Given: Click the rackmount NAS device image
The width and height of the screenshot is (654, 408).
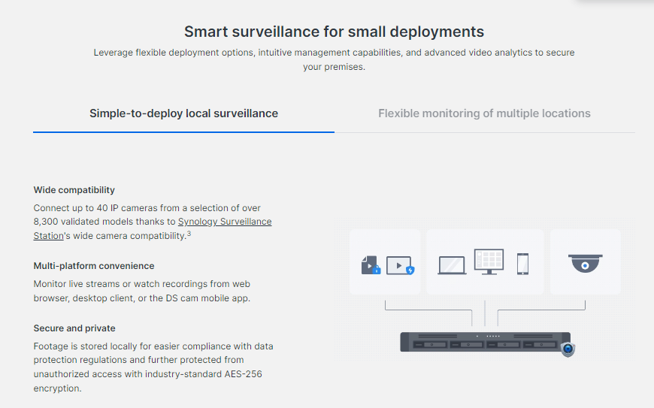Looking at the screenshot, I should (485, 342).
